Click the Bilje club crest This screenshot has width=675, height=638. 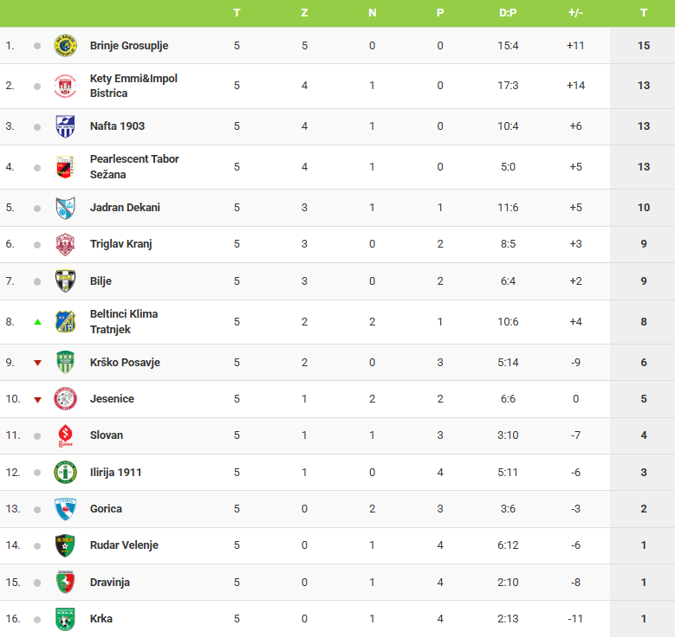tap(66, 281)
